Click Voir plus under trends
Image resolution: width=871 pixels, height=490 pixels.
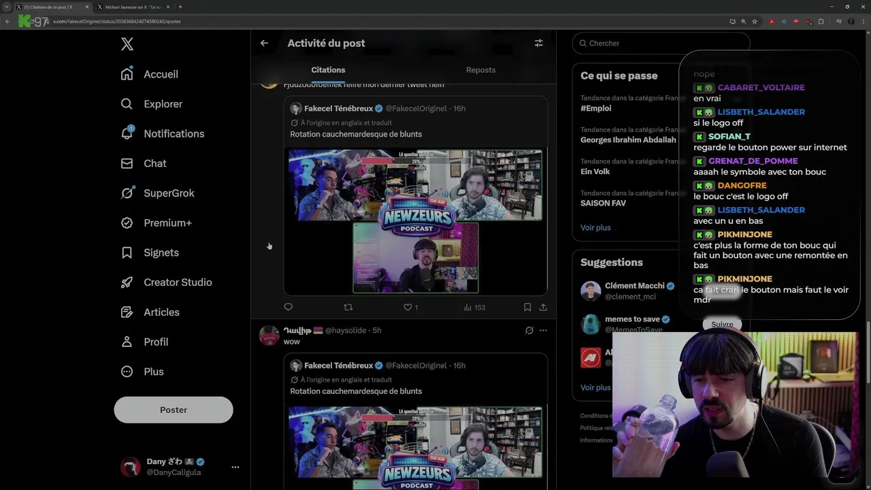point(595,228)
